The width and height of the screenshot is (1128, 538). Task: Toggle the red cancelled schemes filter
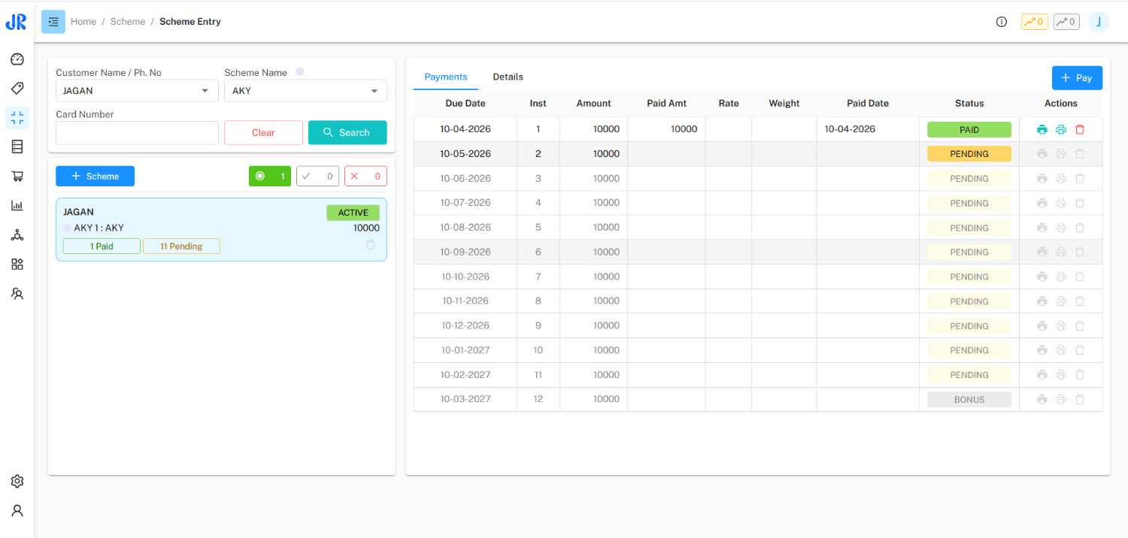pyautogui.click(x=365, y=176)
